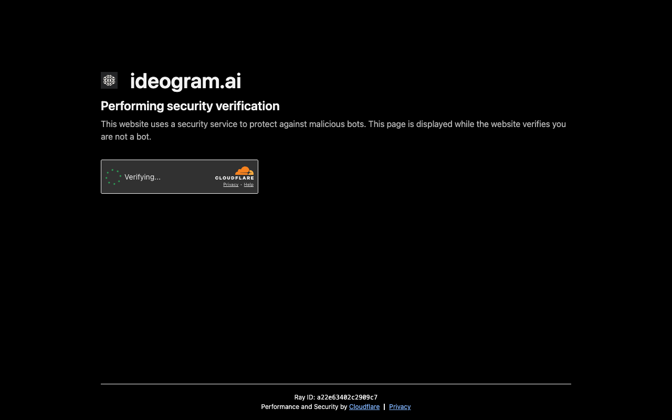Click the ideogram.ai heading text

(185, 81)
